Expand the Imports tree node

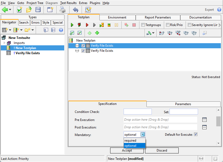[x=4, y=43]
